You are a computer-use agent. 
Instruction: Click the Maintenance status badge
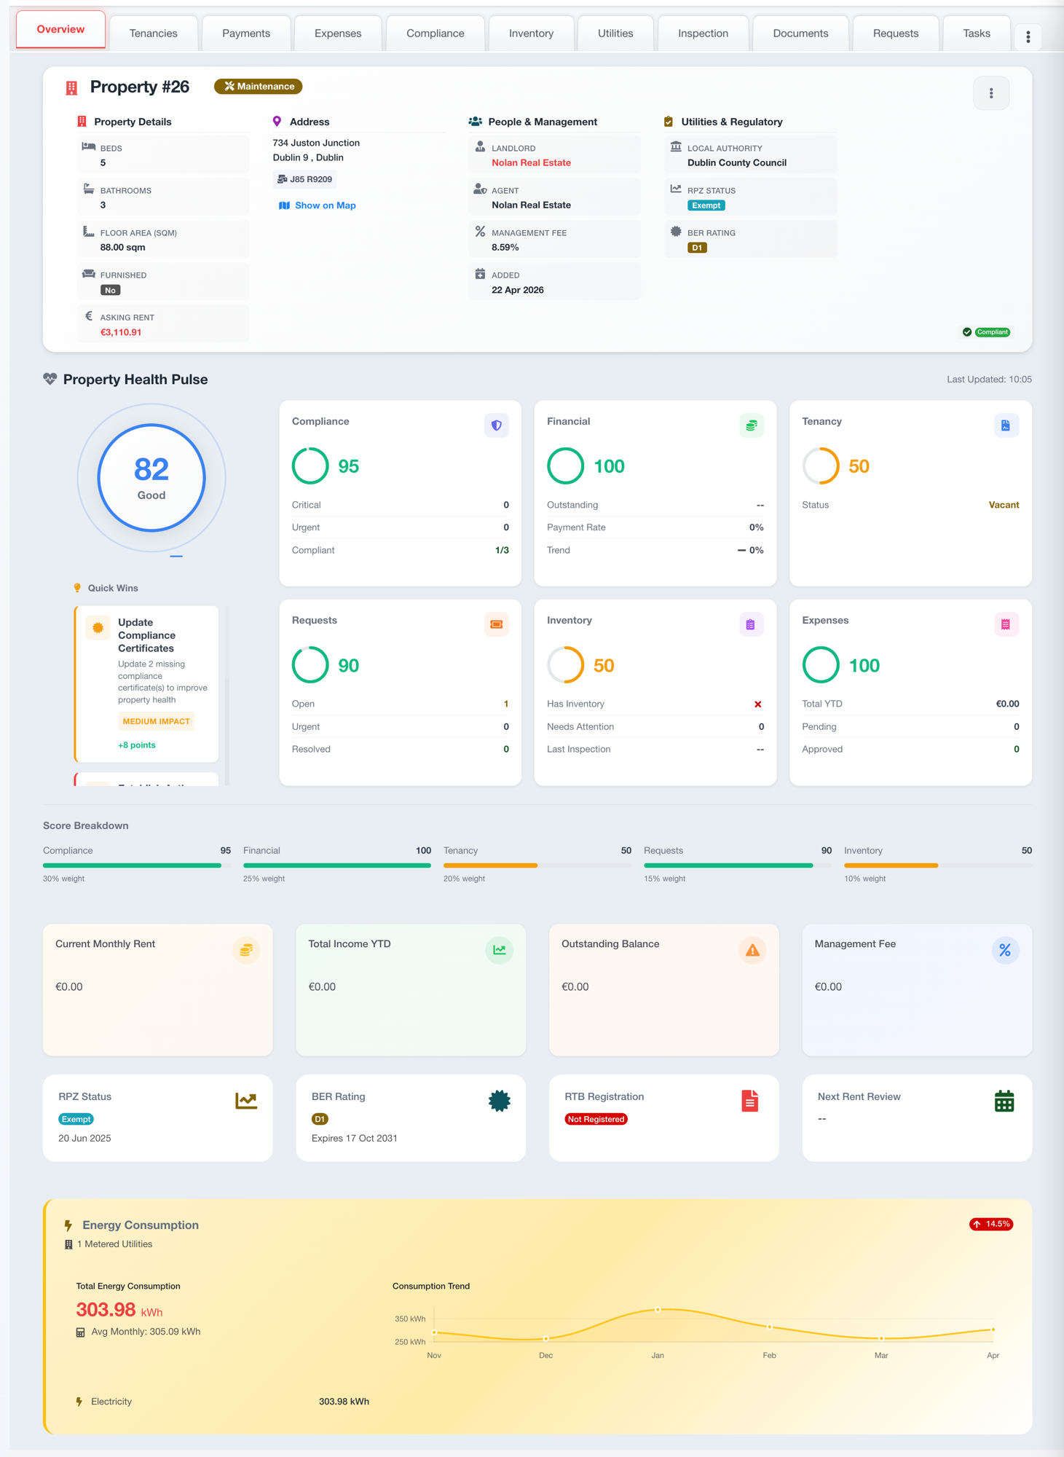[259, 87]
